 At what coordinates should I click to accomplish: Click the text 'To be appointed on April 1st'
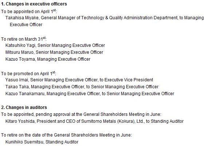29,11
